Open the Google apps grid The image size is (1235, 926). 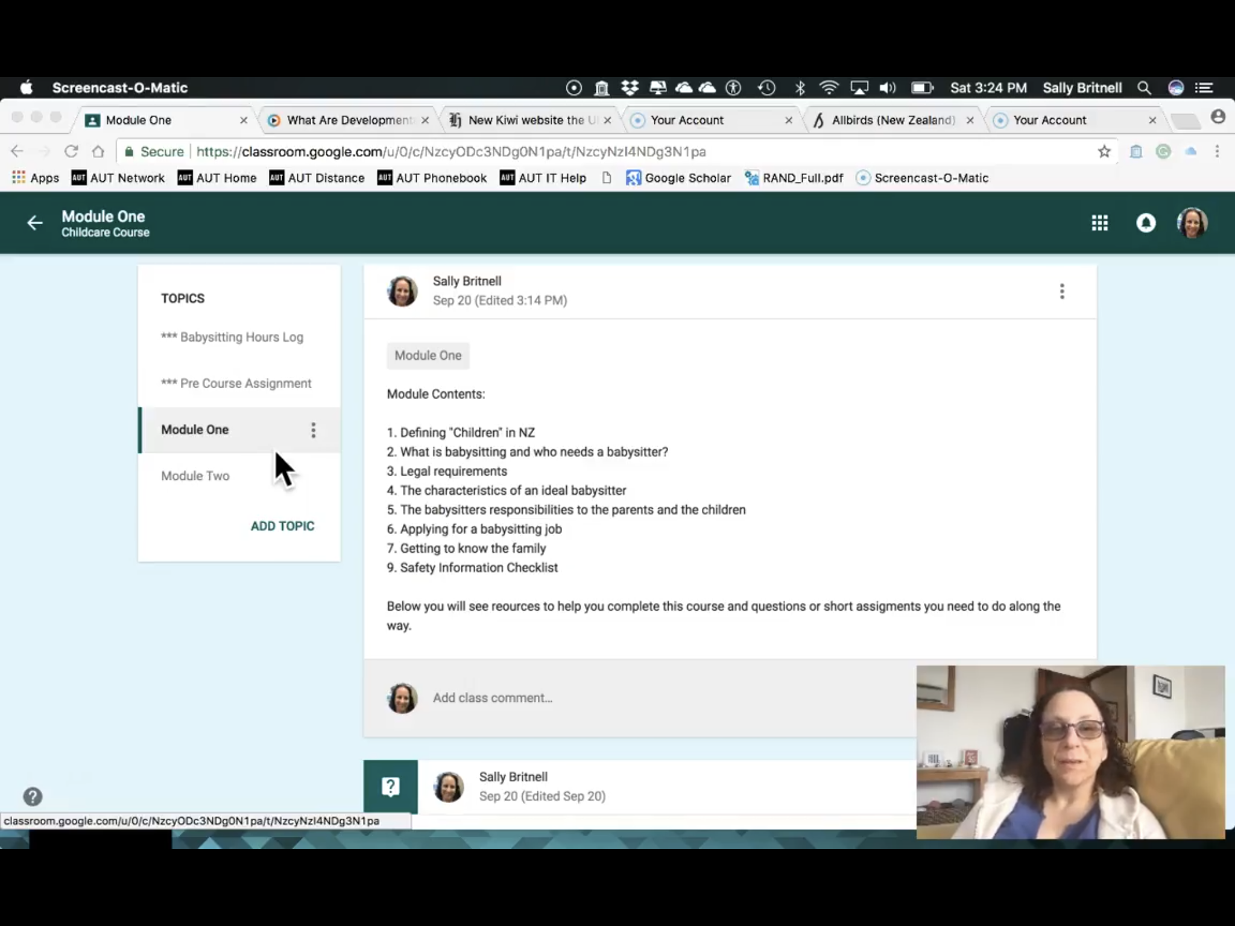click(x=1099, y=223)
